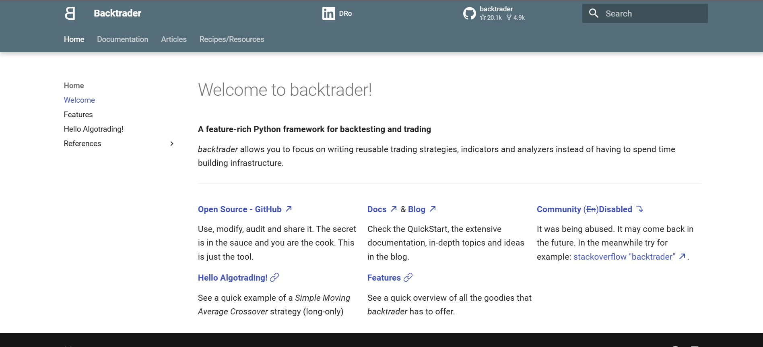Click the 20.1k stars count
The height and width of the screenshot is (347, 763).
point(491,18)
